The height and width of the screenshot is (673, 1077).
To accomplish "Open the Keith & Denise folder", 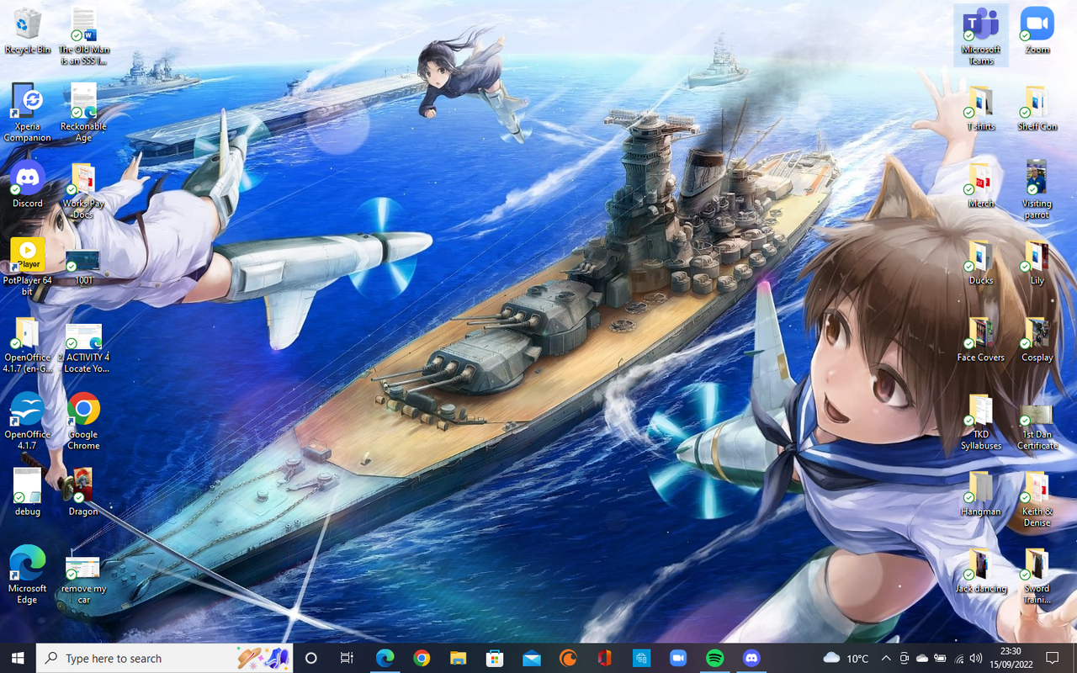I will (x=1037, y=498).
